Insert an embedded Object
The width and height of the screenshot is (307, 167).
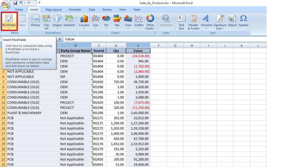232,20
